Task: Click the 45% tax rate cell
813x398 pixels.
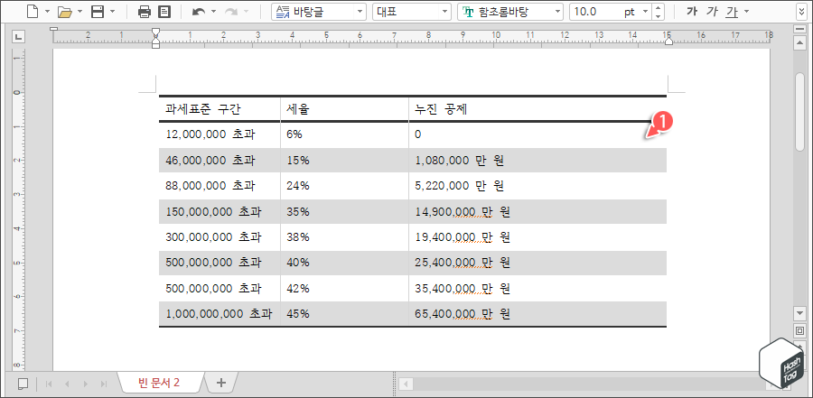Action: 345,314
